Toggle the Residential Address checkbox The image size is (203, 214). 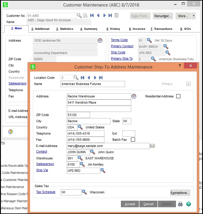click(178, 96)
